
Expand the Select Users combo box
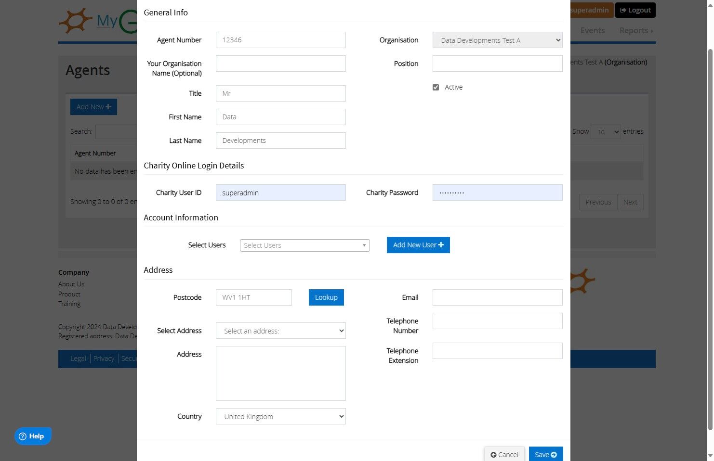pos(305,245)
